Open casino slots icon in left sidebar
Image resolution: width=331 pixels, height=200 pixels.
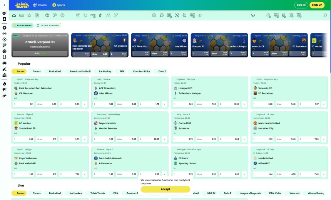pyautogui.click(x=4, y=13)
